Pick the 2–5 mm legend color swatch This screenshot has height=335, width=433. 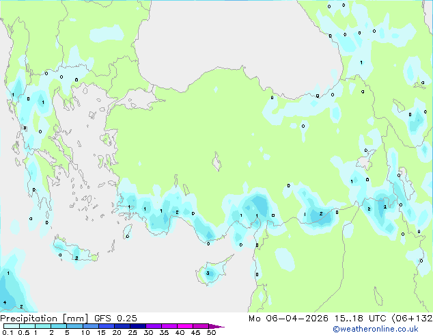[x=59, y=326]
